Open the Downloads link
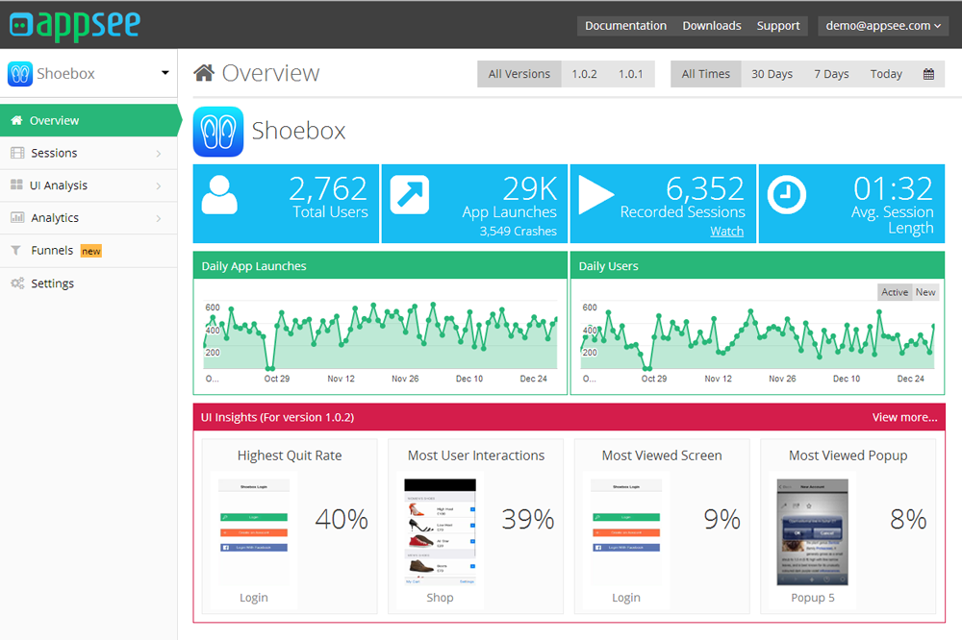 [x=712, y=26]
